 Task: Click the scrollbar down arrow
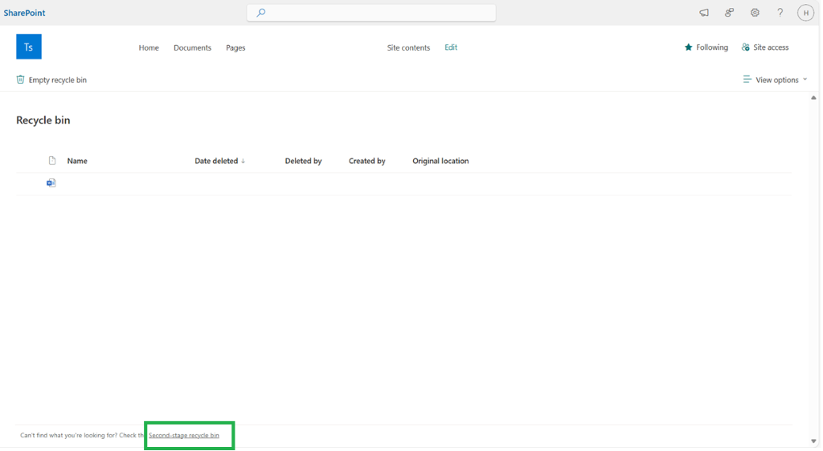coord(813,441)
